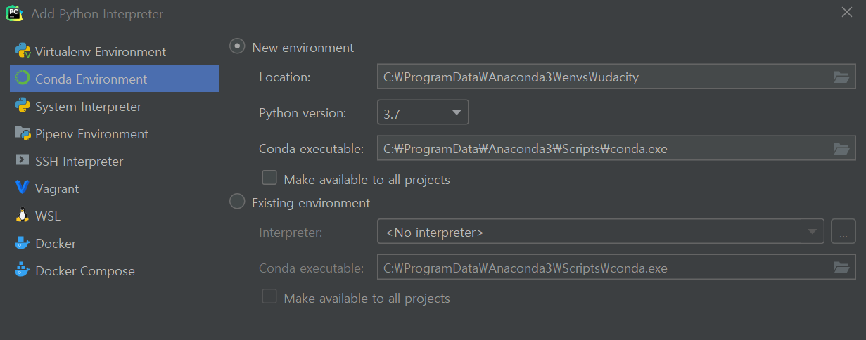Click the ellipsis button next to Interpreter
Screen dimensions: 866x340
(843, 231)
